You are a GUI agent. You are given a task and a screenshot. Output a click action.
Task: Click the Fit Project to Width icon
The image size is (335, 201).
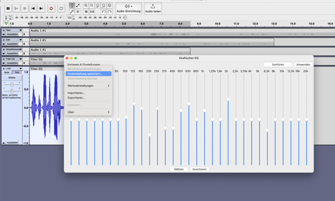coord(104,6)
